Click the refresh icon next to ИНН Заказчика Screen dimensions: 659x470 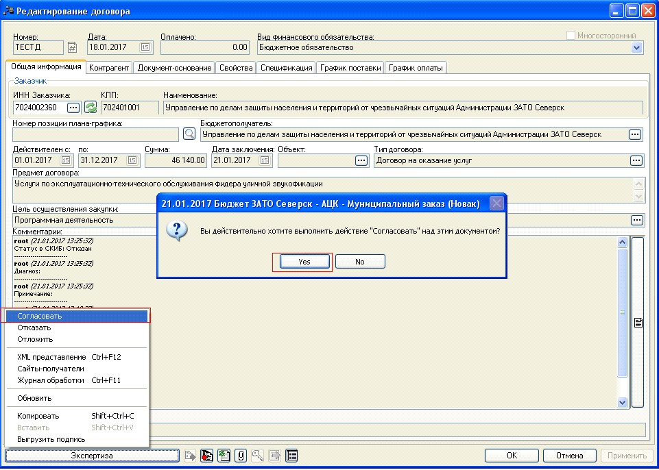pyautogui.click(x=91, y=108)
